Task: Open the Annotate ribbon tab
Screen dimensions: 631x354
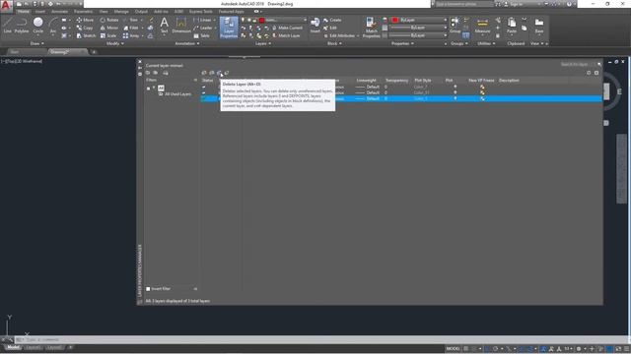Action: coord(59,12)
